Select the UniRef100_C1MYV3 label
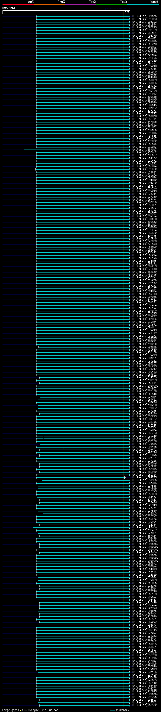 (144, 492)
